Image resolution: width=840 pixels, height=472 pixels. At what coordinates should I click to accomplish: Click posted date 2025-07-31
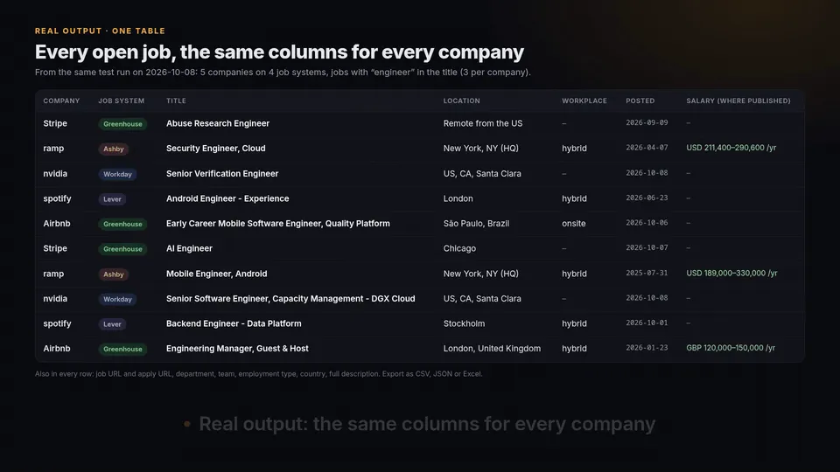pyautogui.click(x=647, y=273)
